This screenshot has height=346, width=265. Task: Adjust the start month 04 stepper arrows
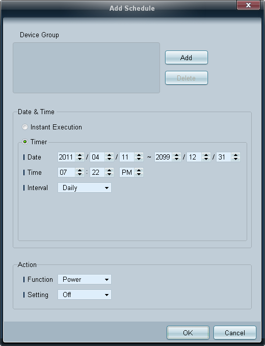click(109, 157)
